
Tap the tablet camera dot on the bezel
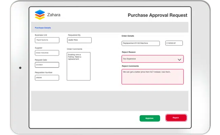[x=20, y=68]
